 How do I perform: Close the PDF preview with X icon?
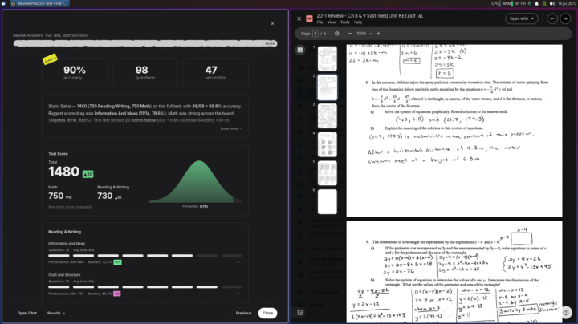(x=299, y=18)
